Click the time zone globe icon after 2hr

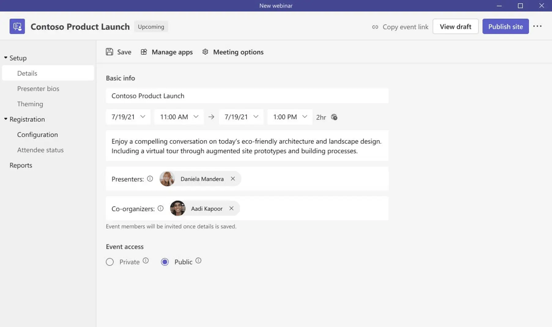(334, 117)
